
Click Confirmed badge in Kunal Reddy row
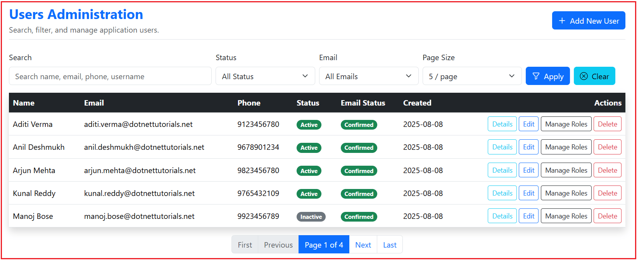coord(359,194)
